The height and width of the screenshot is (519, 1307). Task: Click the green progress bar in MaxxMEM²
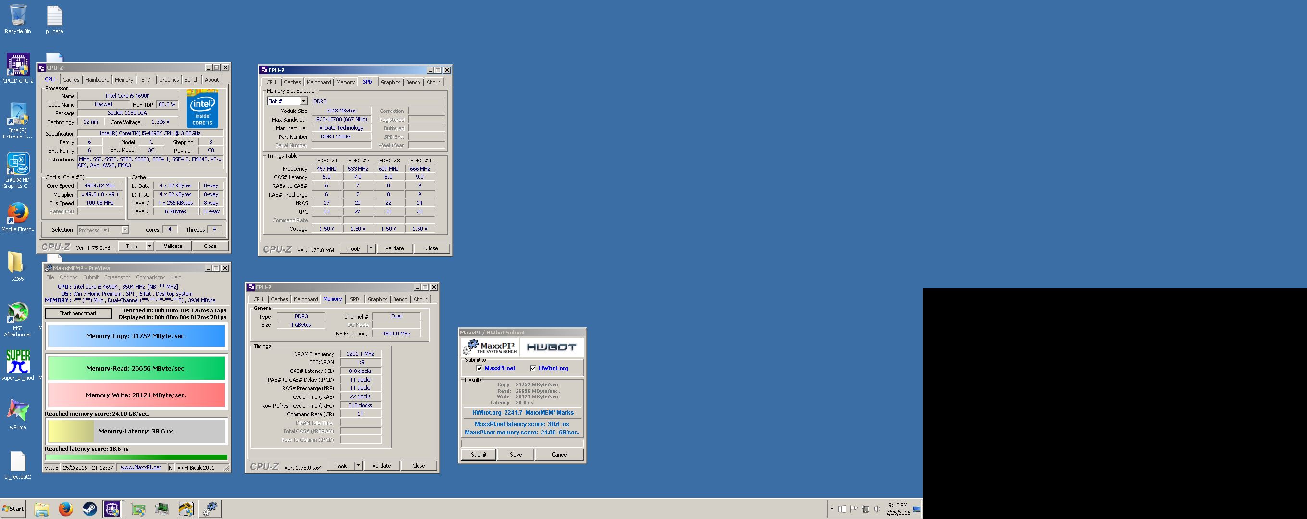136,457
